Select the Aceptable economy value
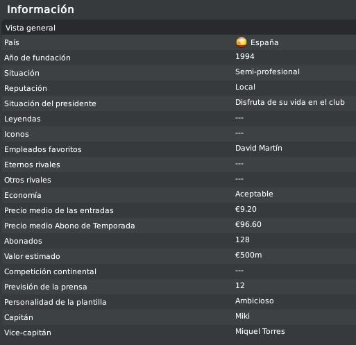Screen dimensions: 356x345 [x=254, y=194]
